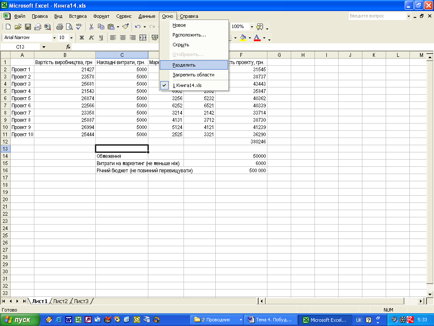Open the Вставка menu
The height and width of the screenshot is (326, 434).
pyautogui.click(x=78, y=16)
